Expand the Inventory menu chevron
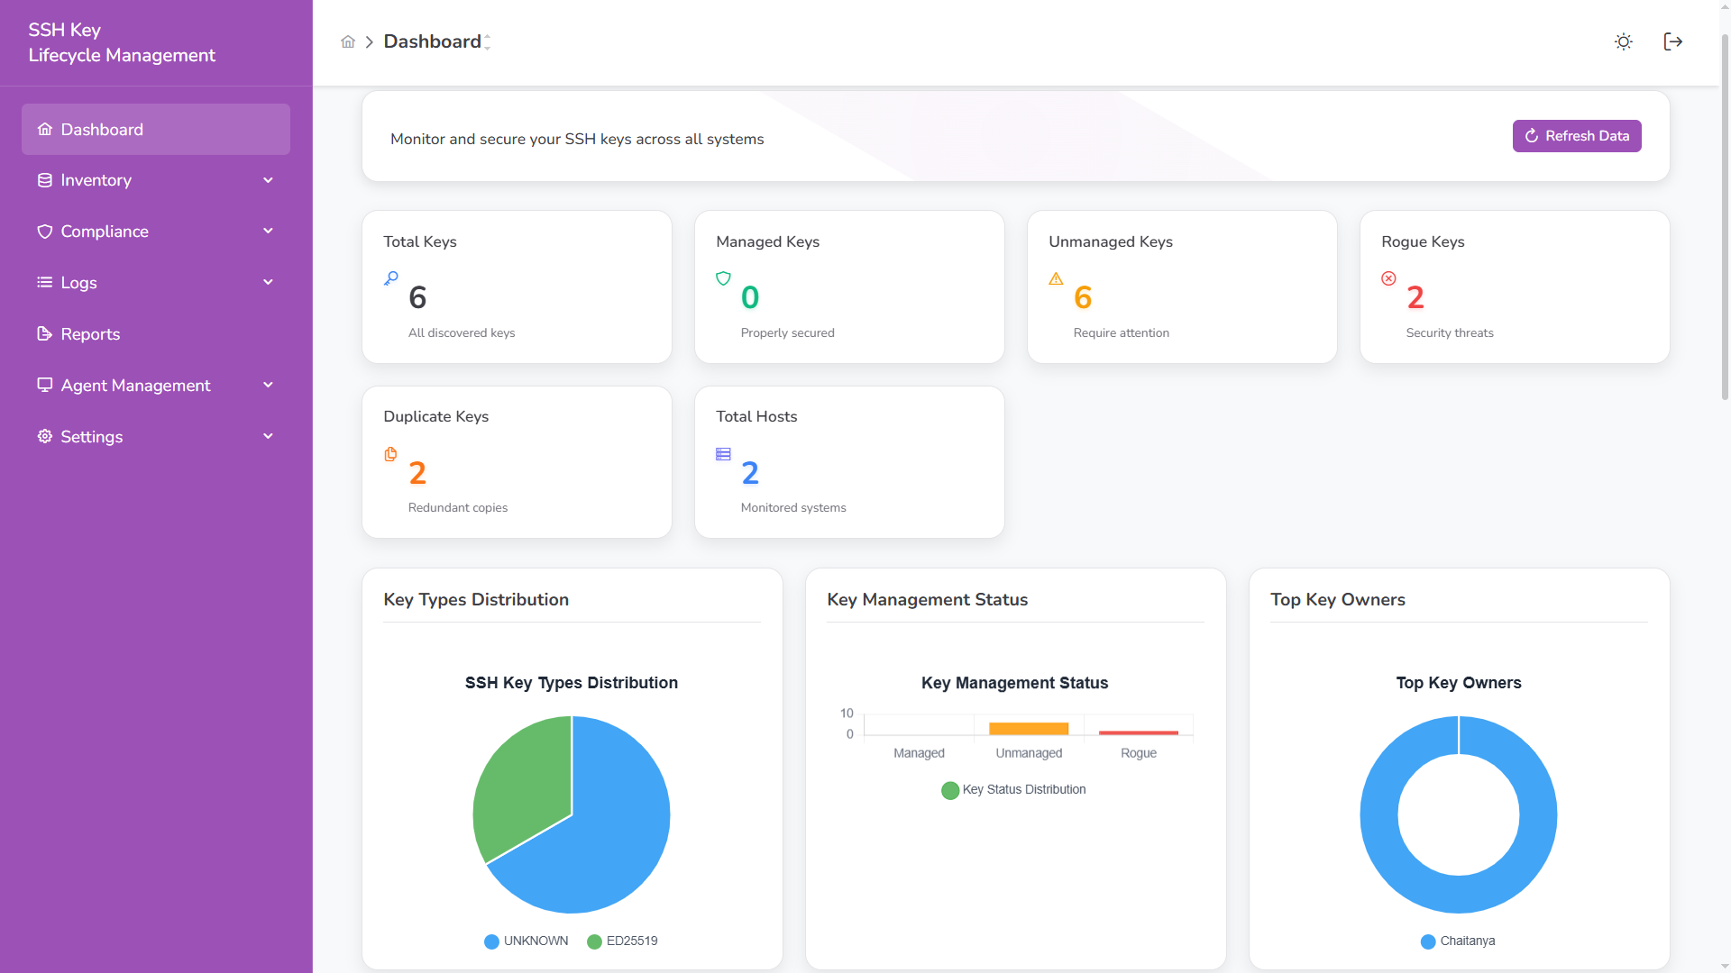Viewport: 1731px width, 973px height. (268, 180)
